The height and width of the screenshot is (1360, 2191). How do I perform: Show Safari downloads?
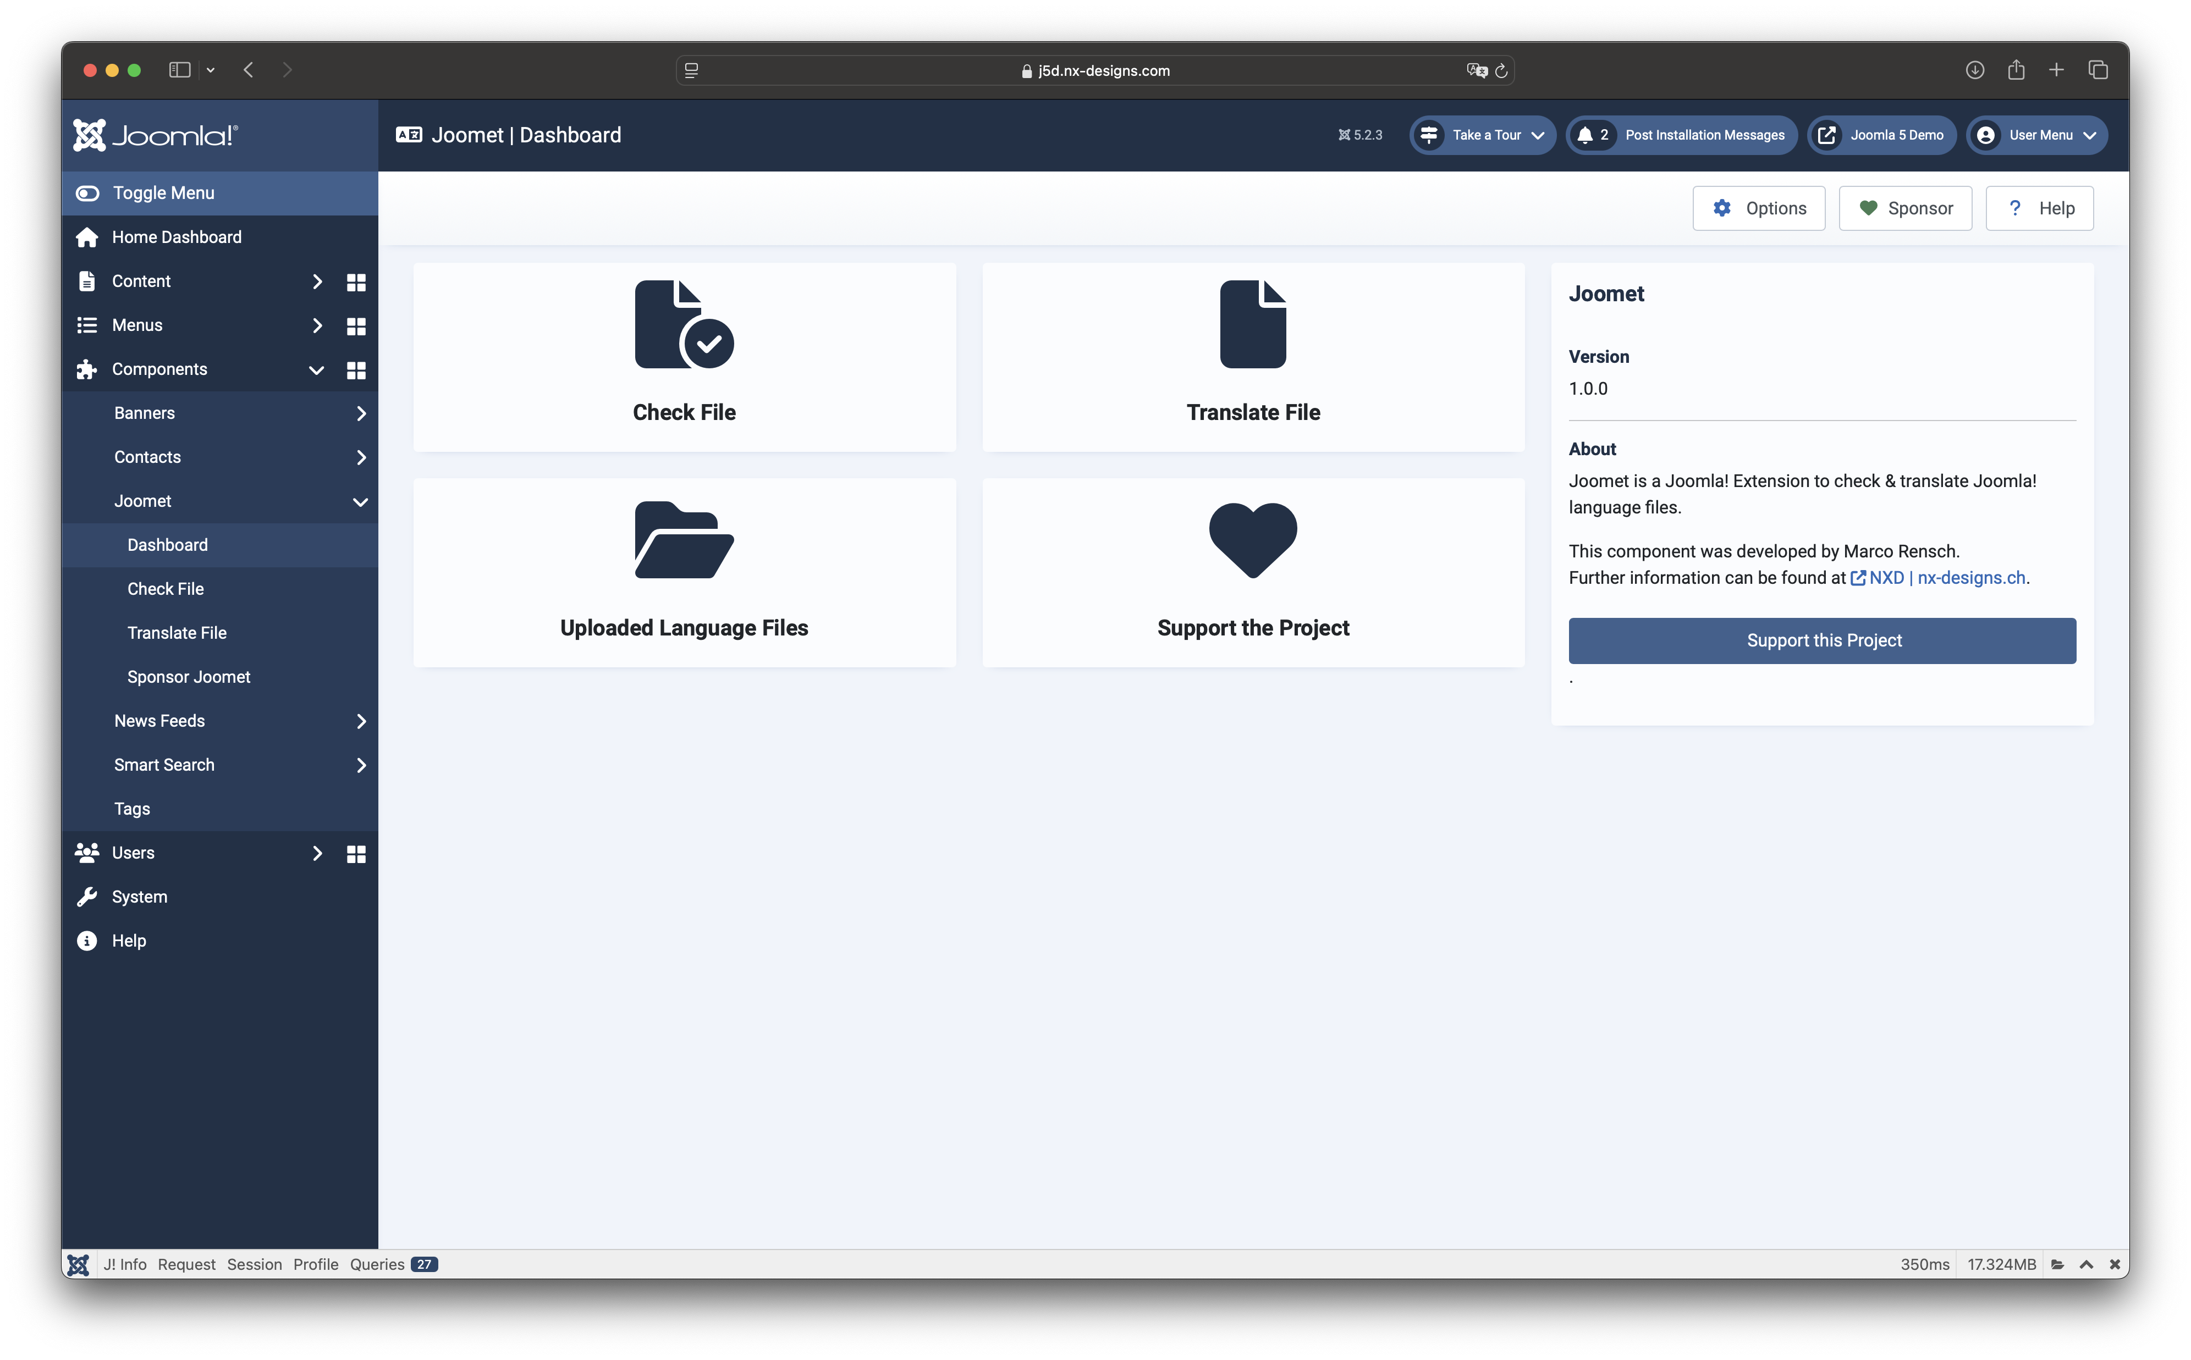[1975, 69]
